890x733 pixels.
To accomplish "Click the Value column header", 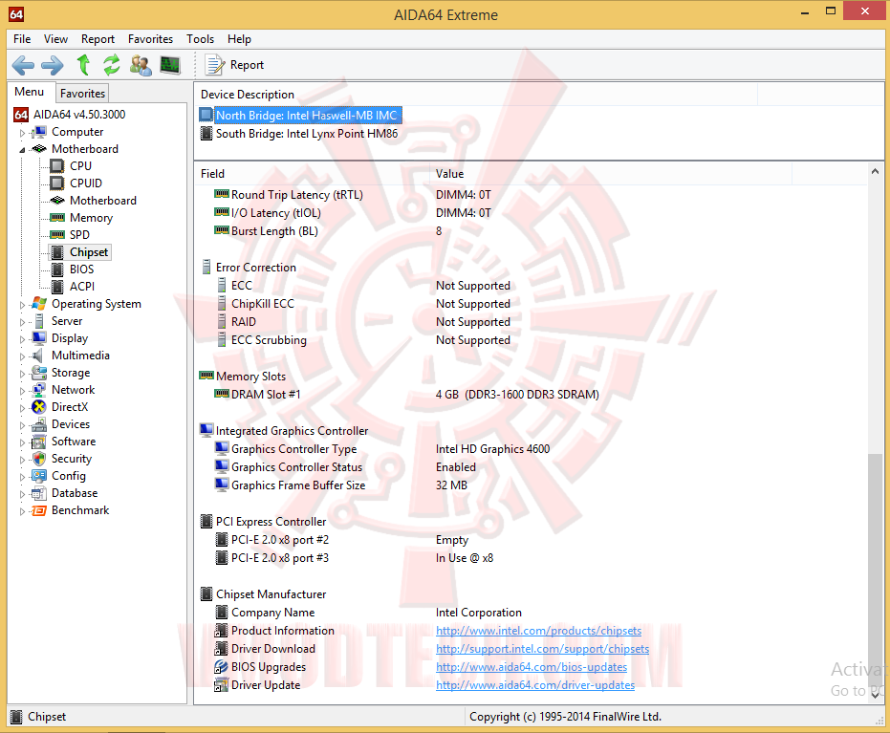I will click(611, 174).
